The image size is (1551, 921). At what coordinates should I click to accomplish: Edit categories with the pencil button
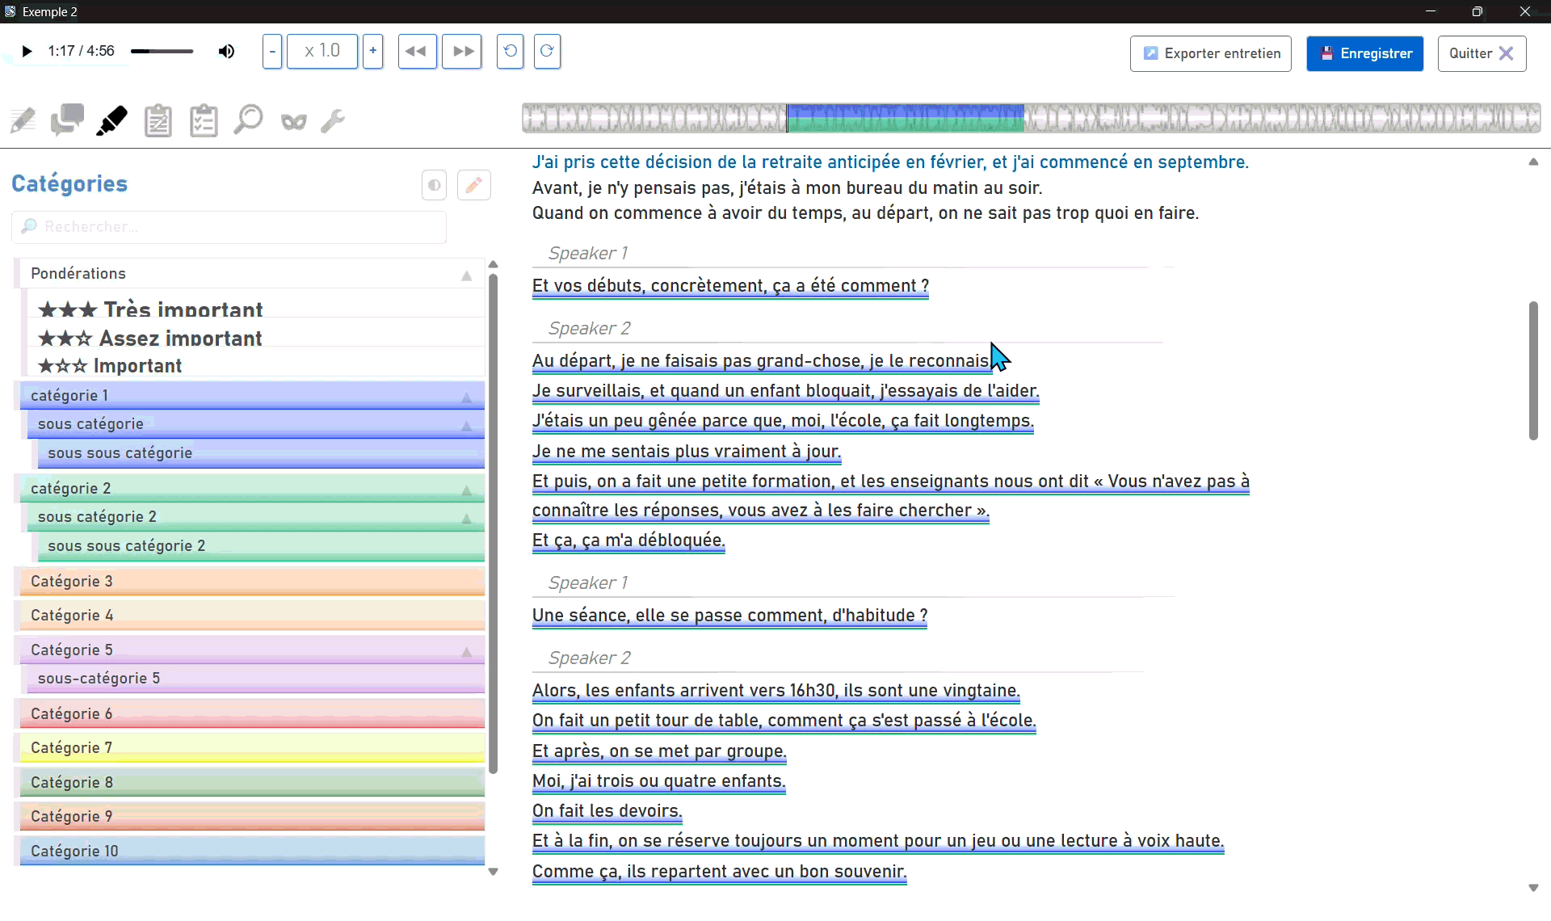pos(474,185)
